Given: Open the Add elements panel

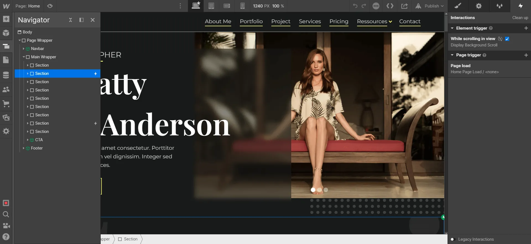Looking at the screenshot, I should [6, 19].
